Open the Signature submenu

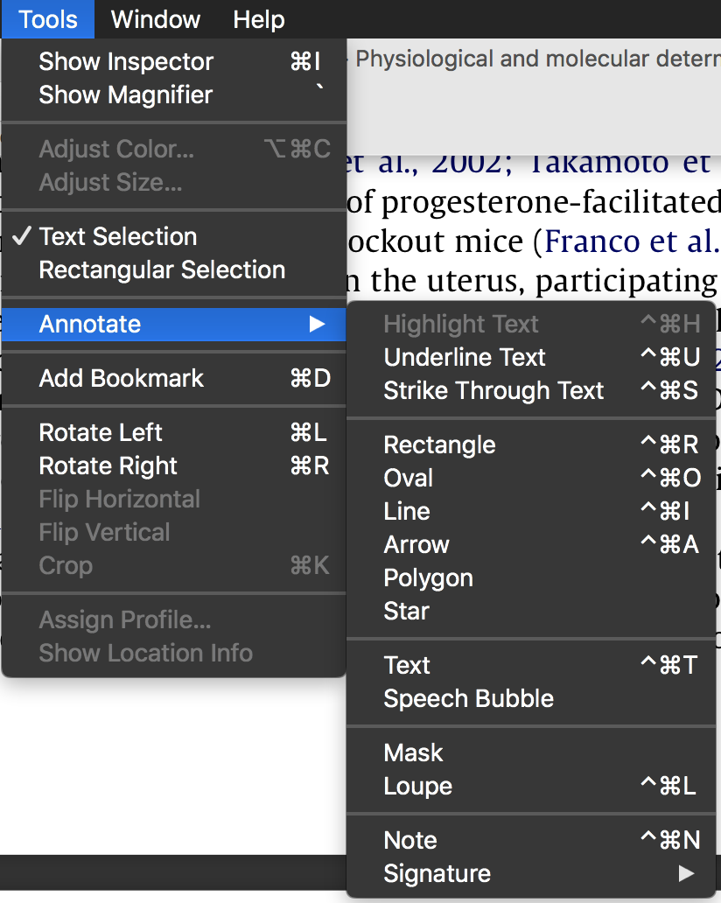pos(437,873)
